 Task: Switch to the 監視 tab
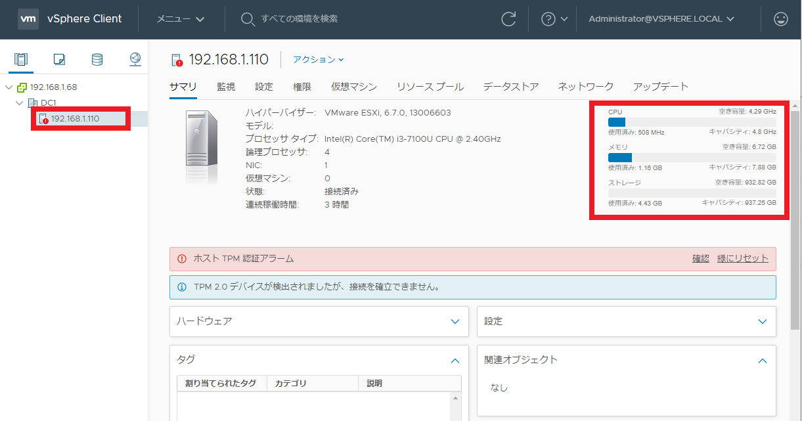click(226, 87)
